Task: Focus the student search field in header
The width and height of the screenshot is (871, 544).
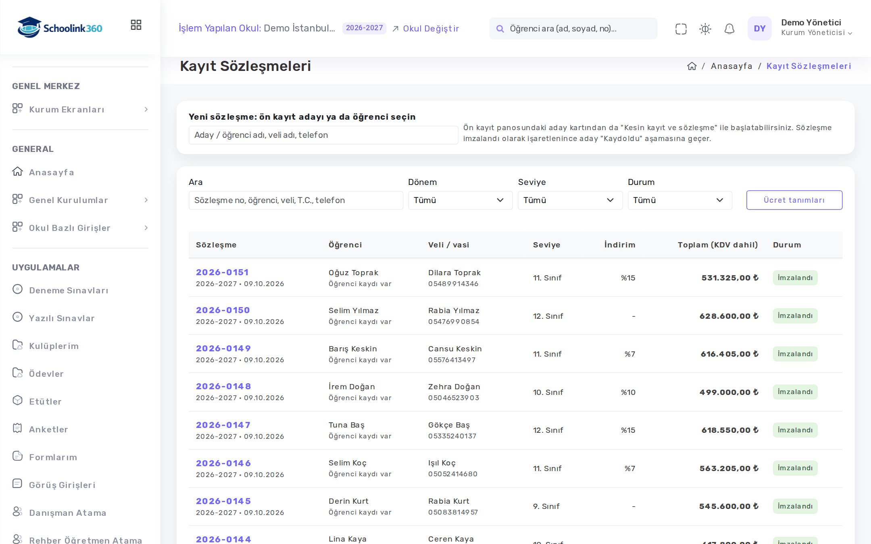Action: [x=573, y=29]
